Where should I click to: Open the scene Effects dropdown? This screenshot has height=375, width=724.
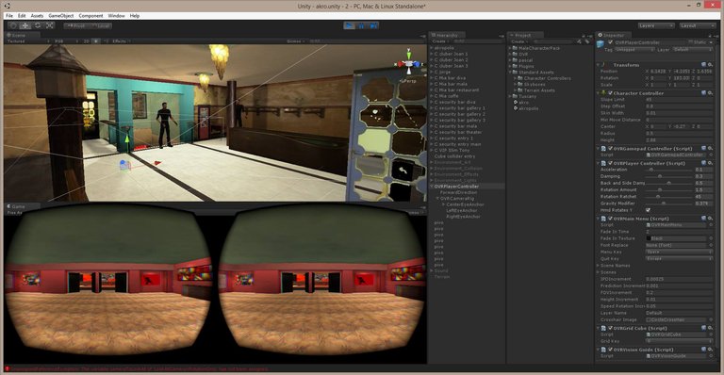(121, 41)
